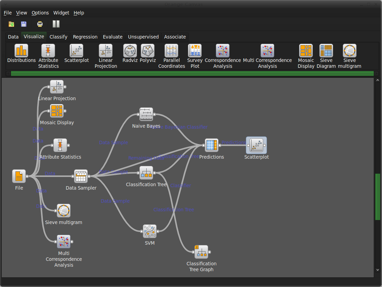Select the Data Sampler canvas node
Image resolution: width=382 pixels, height=287 pixels.
81,177
